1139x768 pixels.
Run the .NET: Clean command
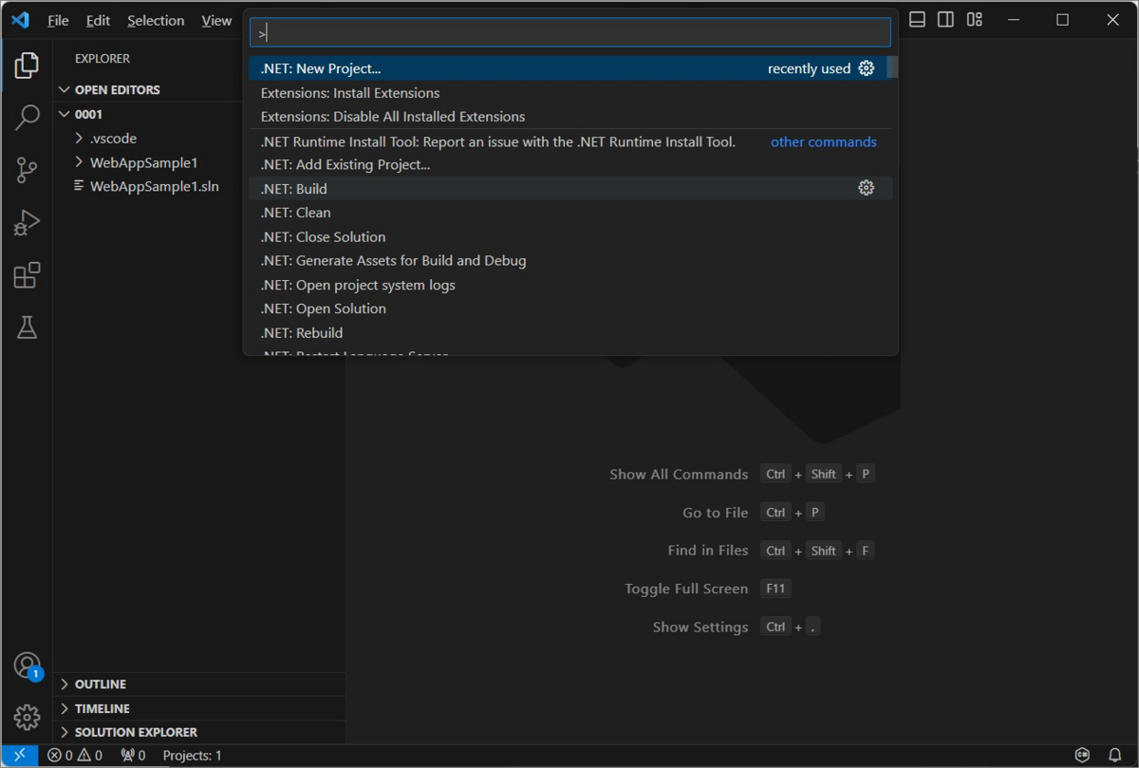click(570, 213)
